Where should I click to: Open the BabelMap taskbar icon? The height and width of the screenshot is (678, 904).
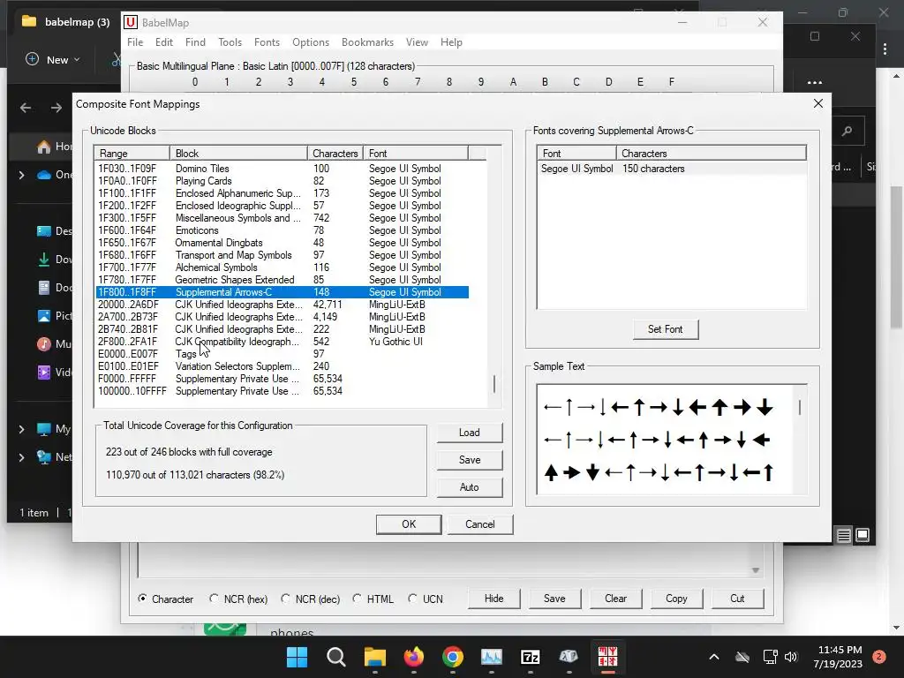[x=607, y=657]
